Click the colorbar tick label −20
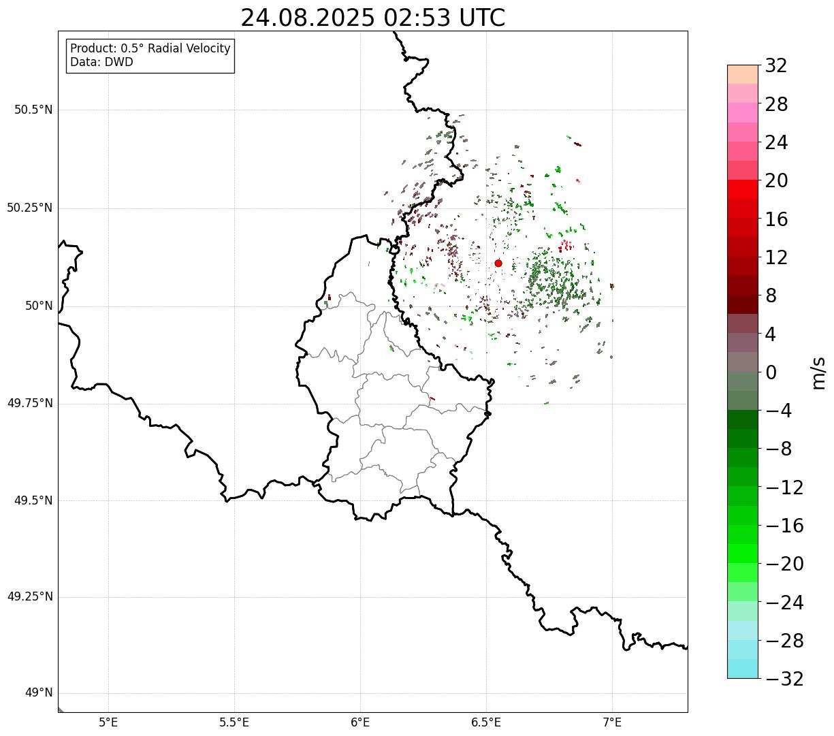This screenshot has width=834, height=736. point(784,564)
